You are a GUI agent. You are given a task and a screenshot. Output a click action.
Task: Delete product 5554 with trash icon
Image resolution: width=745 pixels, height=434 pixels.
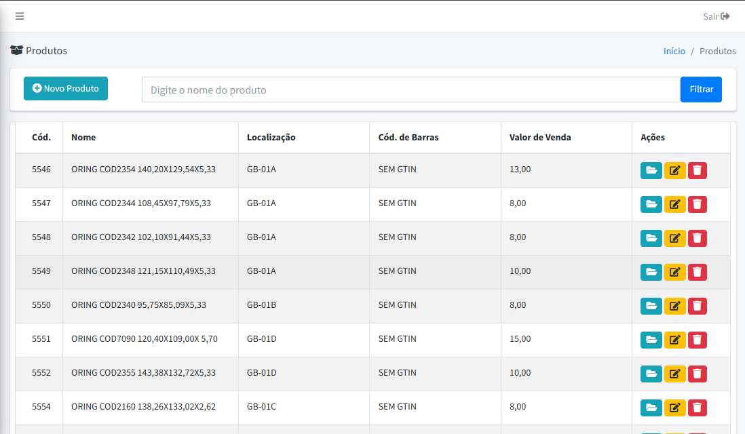point(697,408)
